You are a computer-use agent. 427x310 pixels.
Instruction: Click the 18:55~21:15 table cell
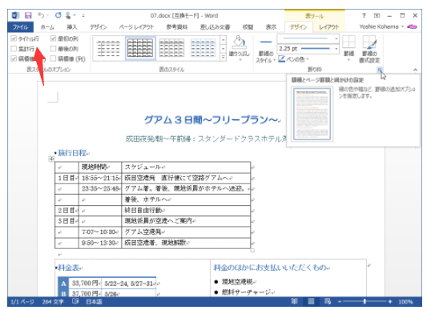(100, 178)
